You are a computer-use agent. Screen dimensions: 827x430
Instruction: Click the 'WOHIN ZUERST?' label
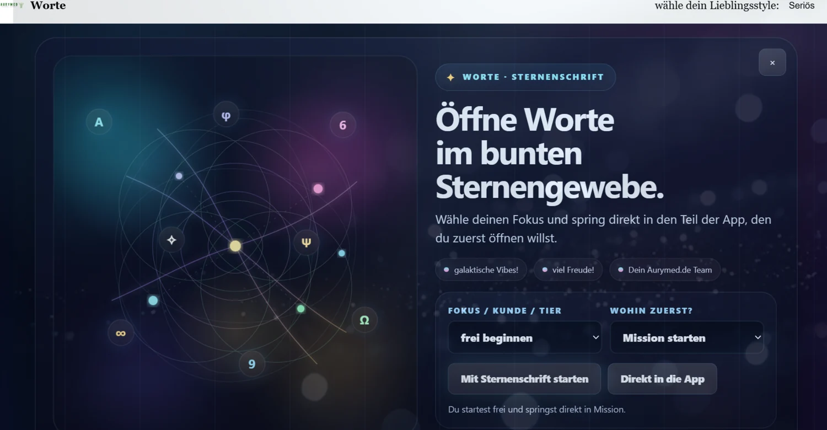point(651,310)
